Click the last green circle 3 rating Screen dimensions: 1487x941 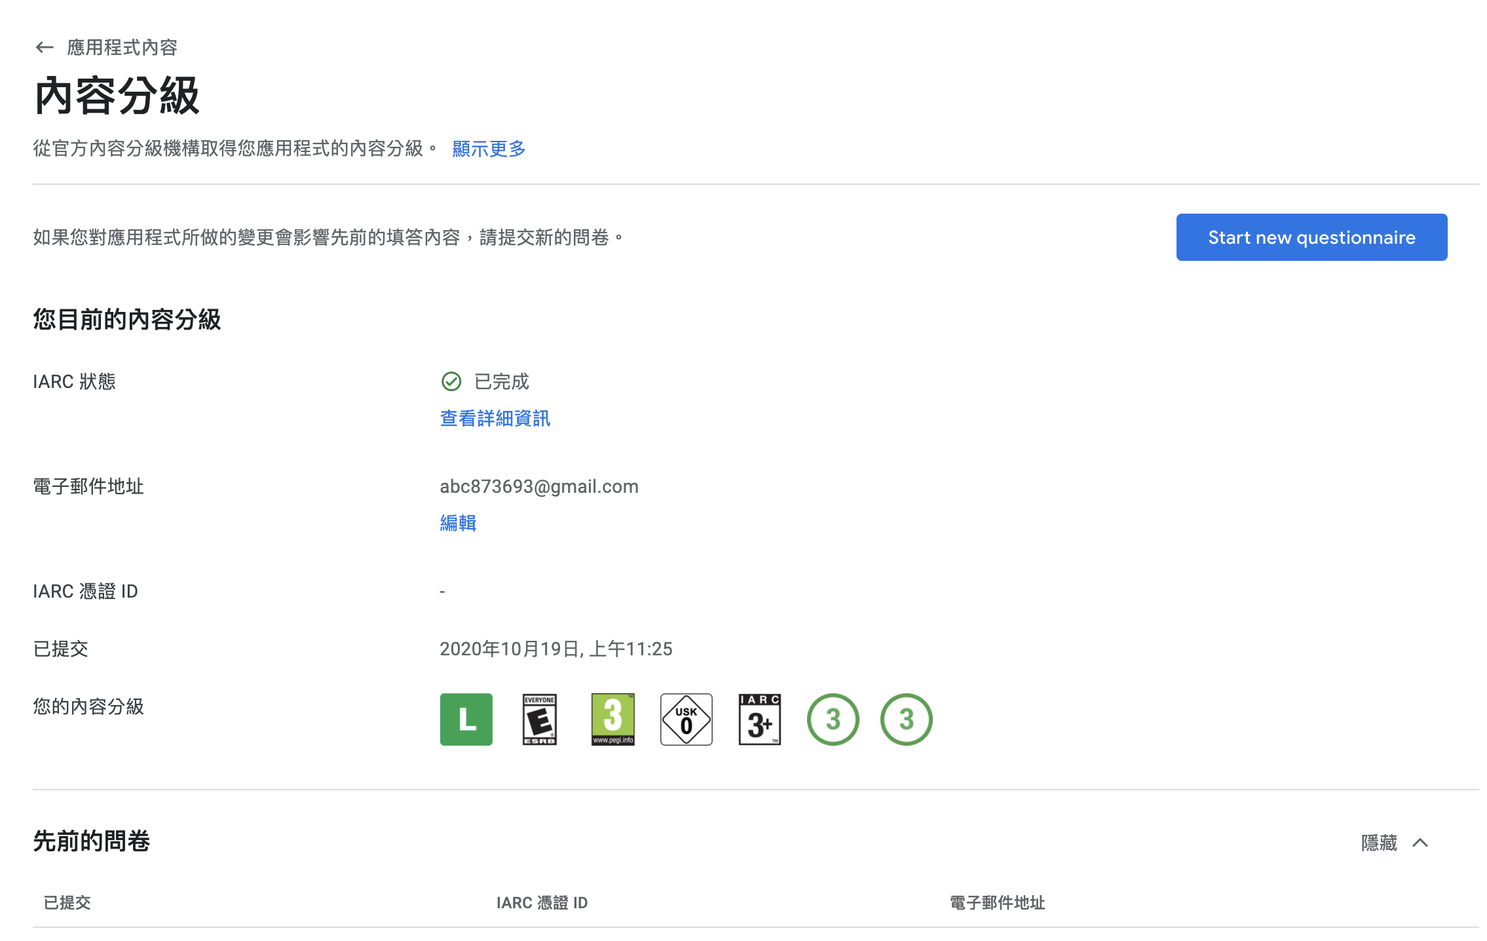pyautogui.click(x=906, y=719)
